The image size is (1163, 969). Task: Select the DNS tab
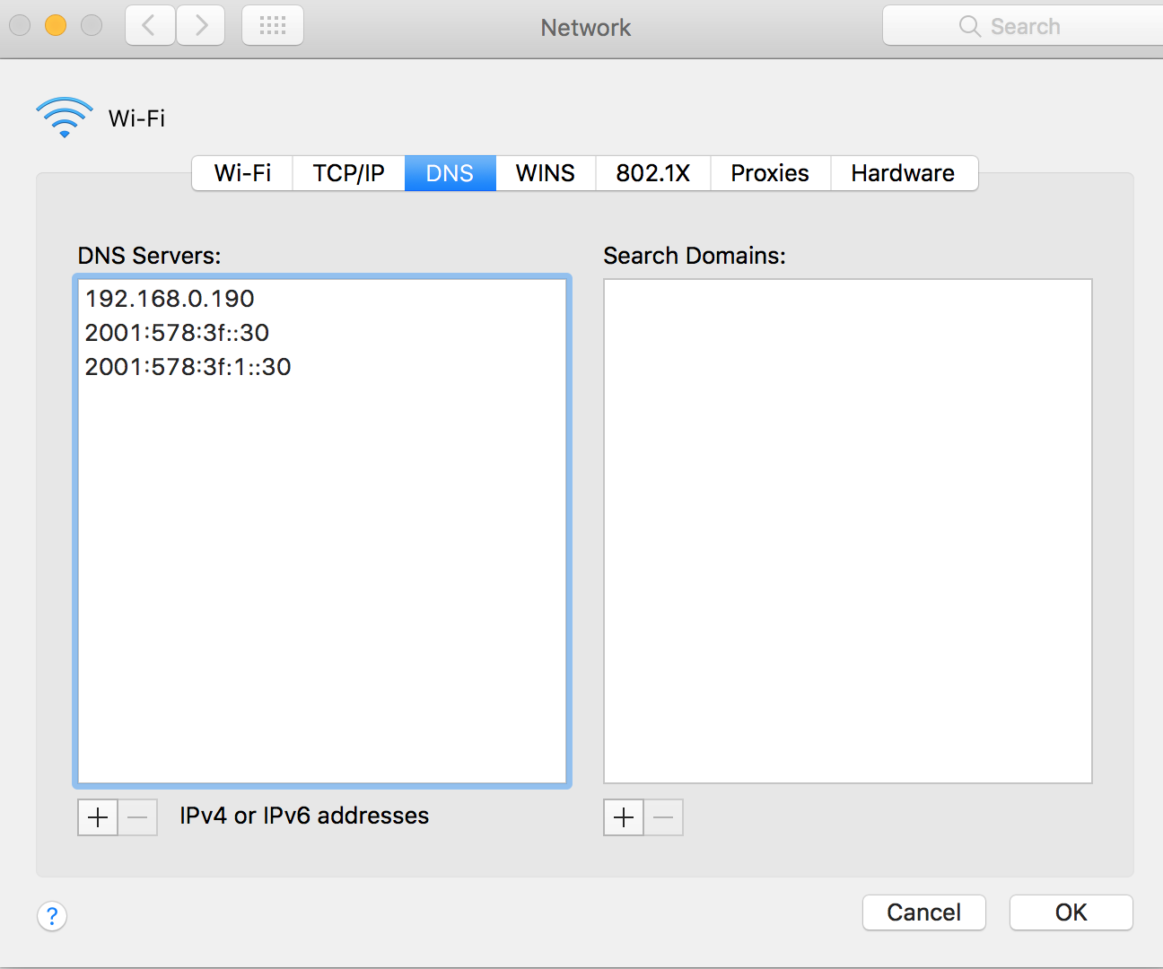(450, 173)
